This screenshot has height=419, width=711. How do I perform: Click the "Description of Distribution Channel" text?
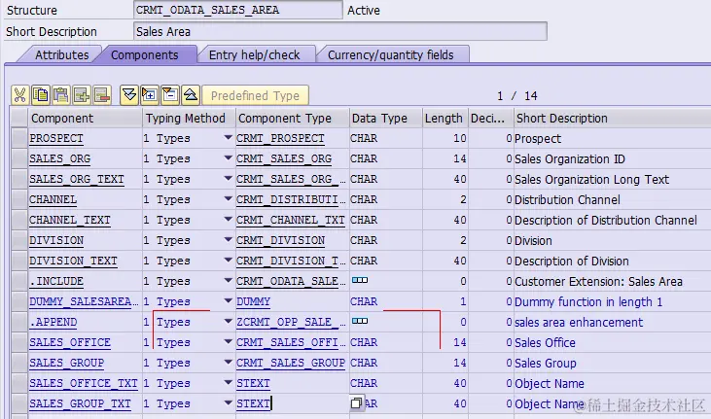coord(606,221)
